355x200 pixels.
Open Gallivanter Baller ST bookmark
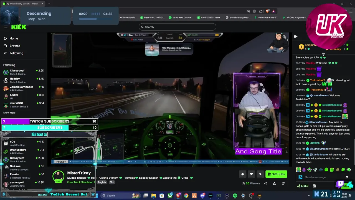click(266, 17)
